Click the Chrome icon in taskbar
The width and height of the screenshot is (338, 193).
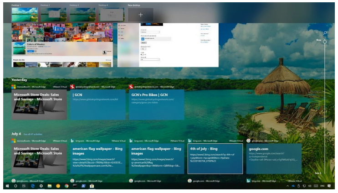click(x=67, y=186)
